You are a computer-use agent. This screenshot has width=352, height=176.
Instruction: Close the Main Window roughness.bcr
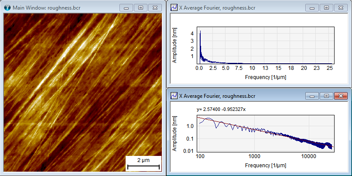click(x=155, y=7)
